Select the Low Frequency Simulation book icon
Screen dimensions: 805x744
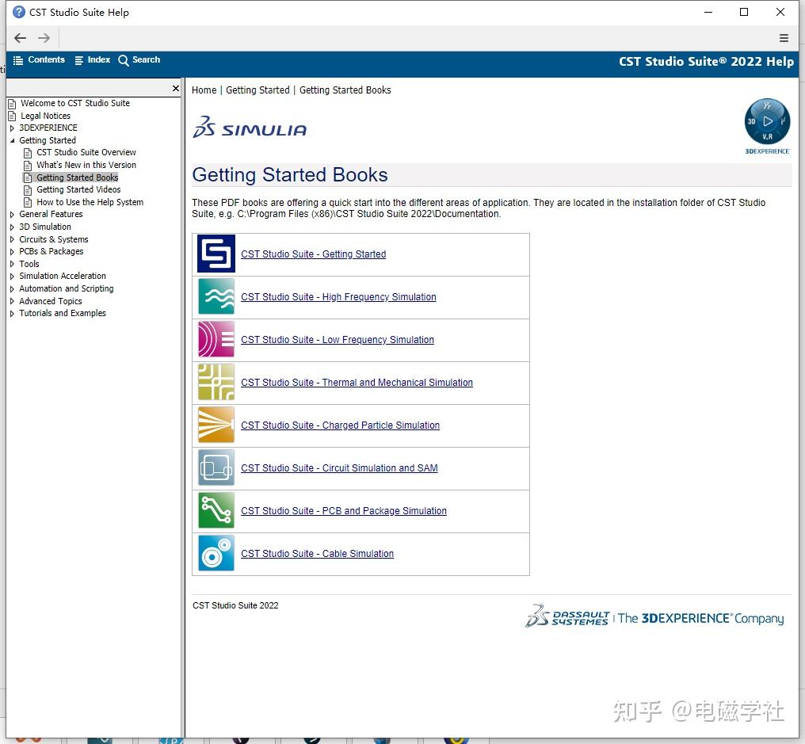click(x=215, y=339)
